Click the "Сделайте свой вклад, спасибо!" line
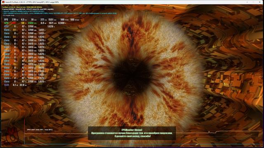The image size is (264, 148). 133,136
